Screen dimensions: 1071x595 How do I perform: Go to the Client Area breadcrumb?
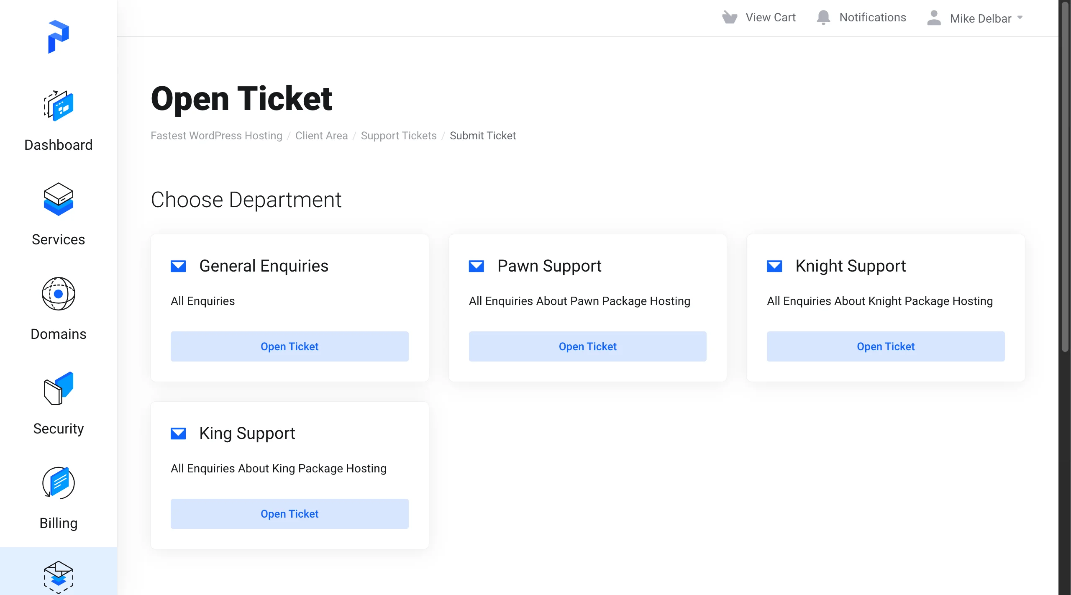tap(321, 136)
